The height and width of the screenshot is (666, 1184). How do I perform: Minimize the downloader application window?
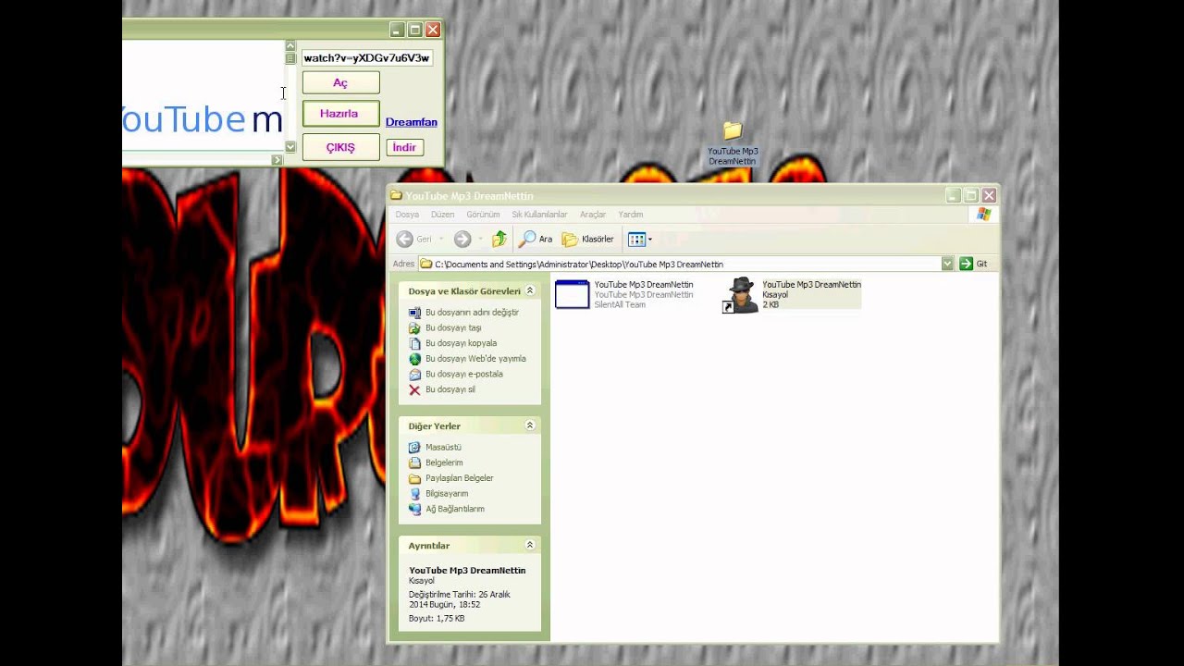[x=397, y=30]
